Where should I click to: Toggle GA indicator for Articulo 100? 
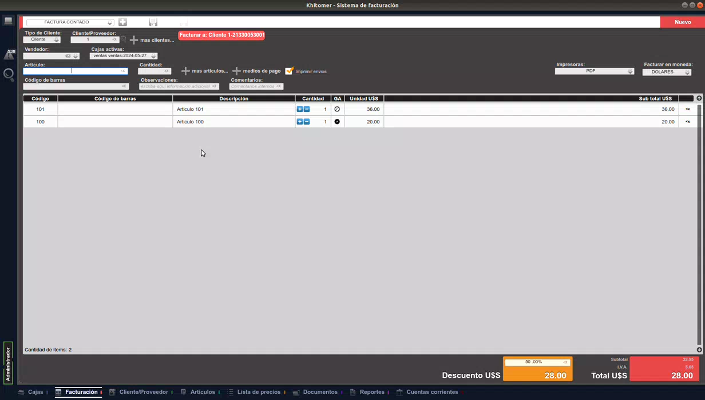pyautogui.click(x=337, y=122)
